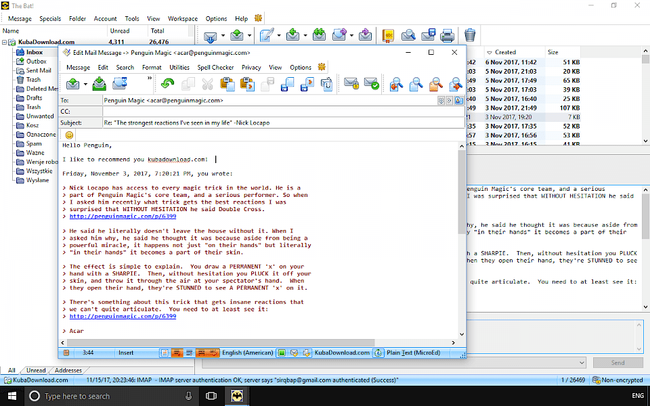Click the green Undo arrow icon
Viewport: 650px width, 406px height.
click(167, 84)
